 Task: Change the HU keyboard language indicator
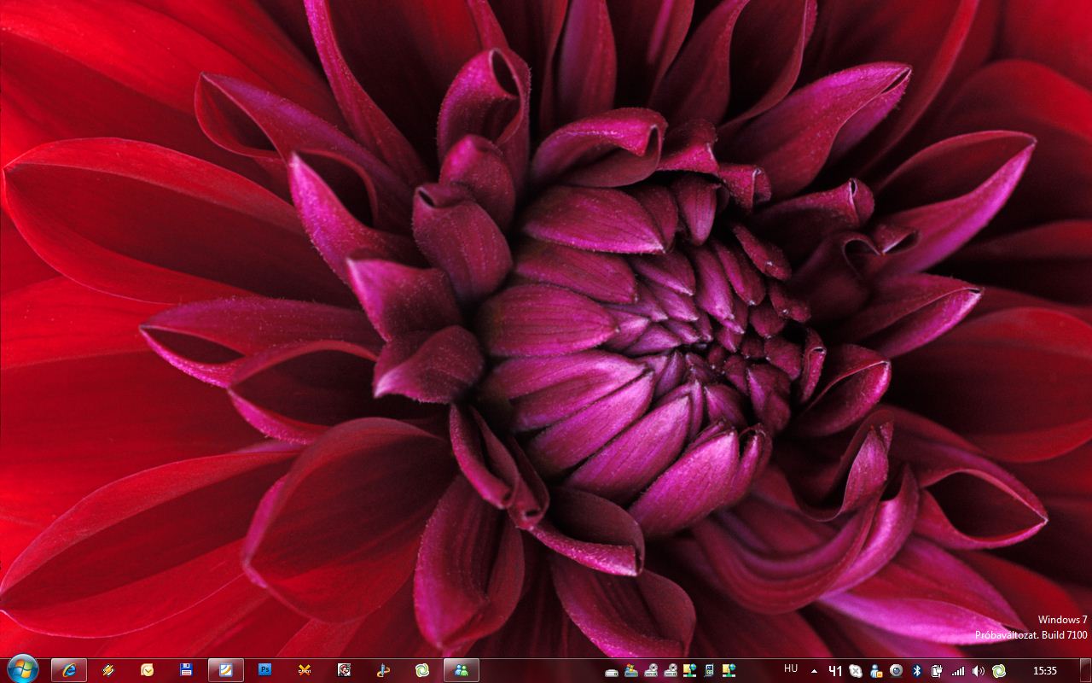click(791, 668)
